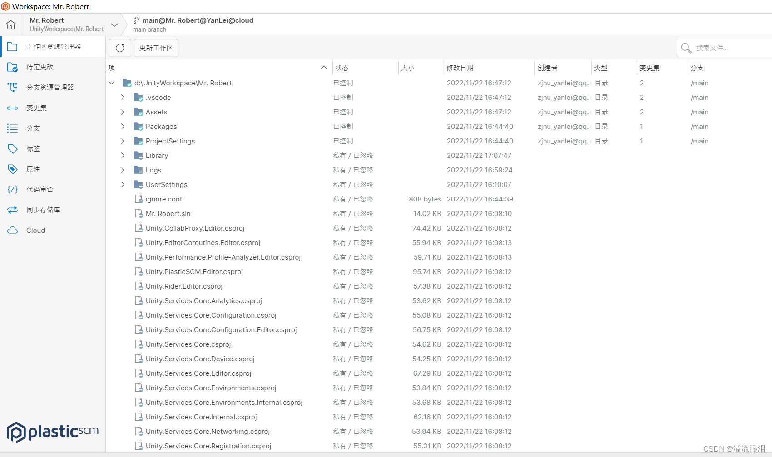This screenshot has width=772, height=457.
Task: Sort by the 创建者 column header
Action: (x=563, y=68)
